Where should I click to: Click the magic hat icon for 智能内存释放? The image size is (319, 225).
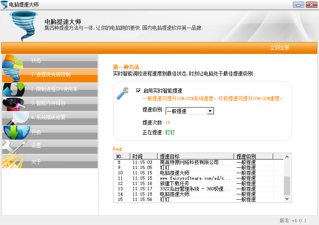pos(12,103)
